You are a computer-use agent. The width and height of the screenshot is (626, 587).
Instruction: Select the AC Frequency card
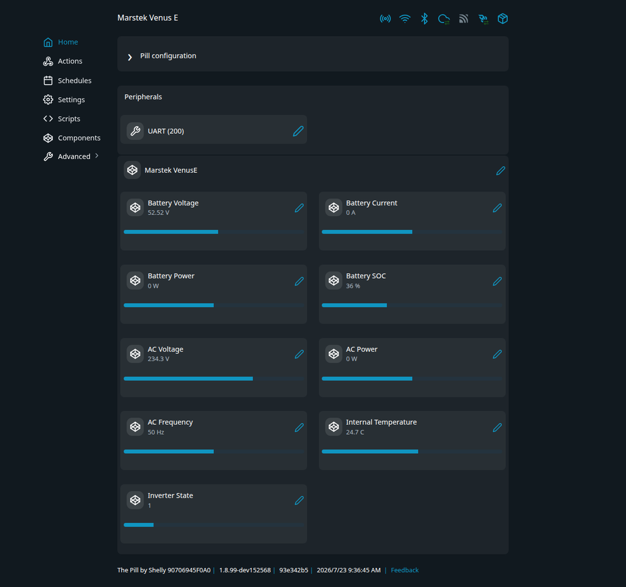pyautogui.click(x=213, y=440)
